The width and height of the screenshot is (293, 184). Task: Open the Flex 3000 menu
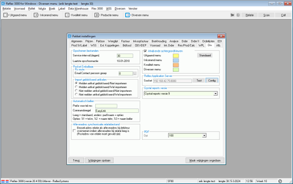pyautogui.click(x=97, y=9)
